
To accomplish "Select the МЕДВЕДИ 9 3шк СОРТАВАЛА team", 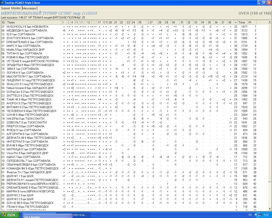I will coord(129,31).
